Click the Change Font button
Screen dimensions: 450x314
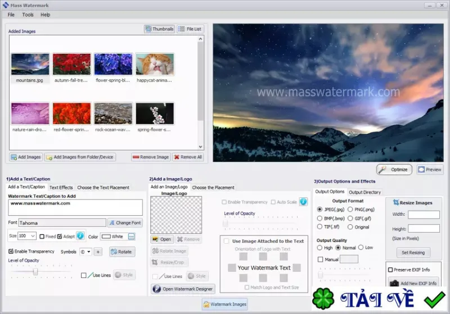[125, 222]
